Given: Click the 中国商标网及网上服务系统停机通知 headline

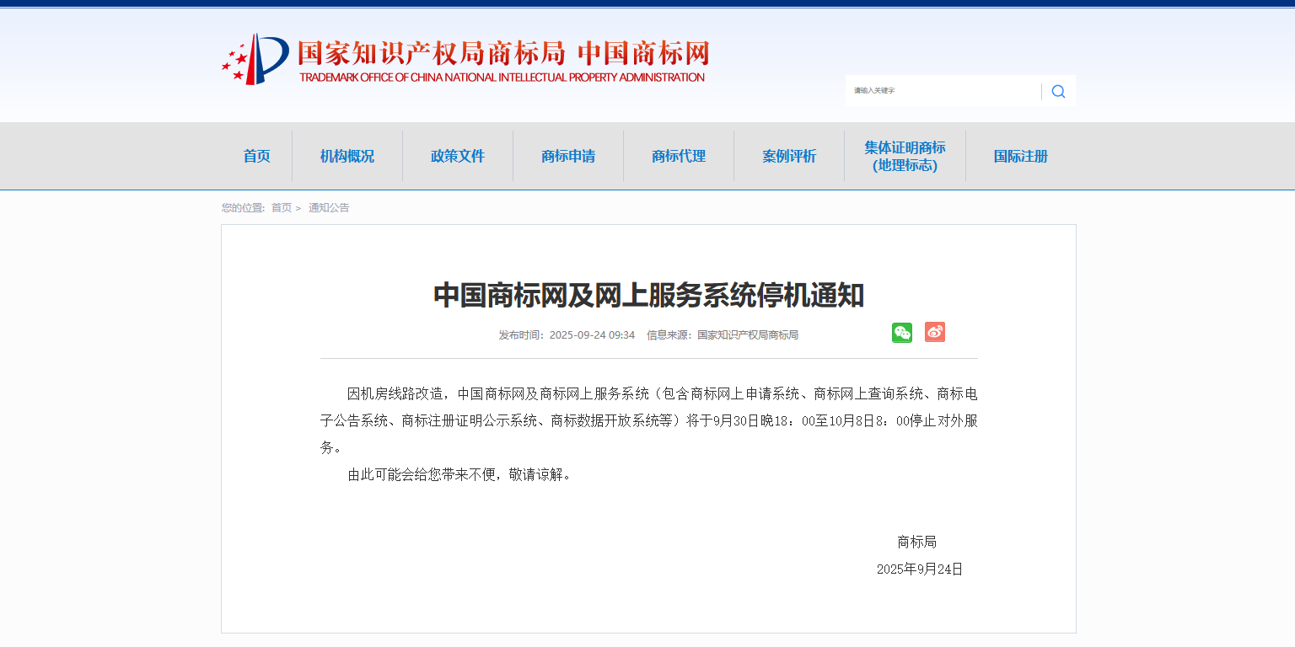Looking at the screenshot, I should (x=648, y=296).
